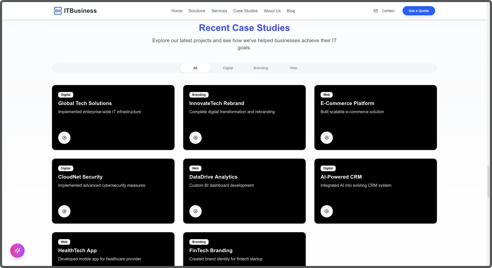492x268 pixels.
Task: Click Web badge on E-Commerce Platform
Action: click(x=326, y=95)
